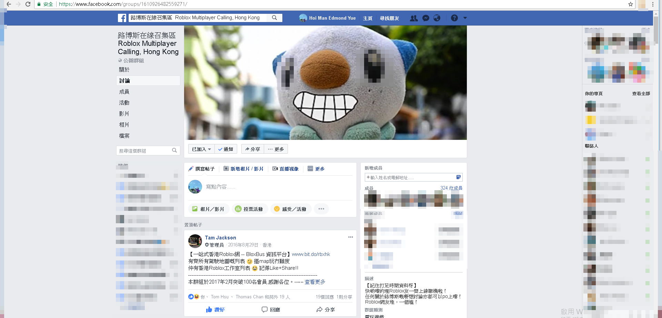Screen dimensions: 662x318
Task: Click group cover photo
Action: click(x=325, y=83)
